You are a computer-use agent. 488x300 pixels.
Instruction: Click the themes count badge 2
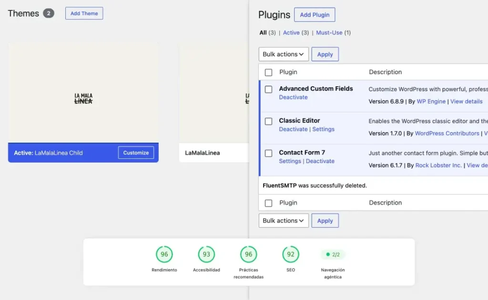click(49, 13)
